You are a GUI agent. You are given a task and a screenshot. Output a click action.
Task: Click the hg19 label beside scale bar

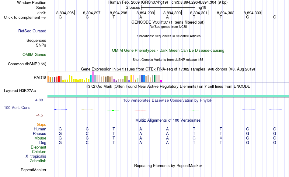pyautogui.click(x=202, y=8)
